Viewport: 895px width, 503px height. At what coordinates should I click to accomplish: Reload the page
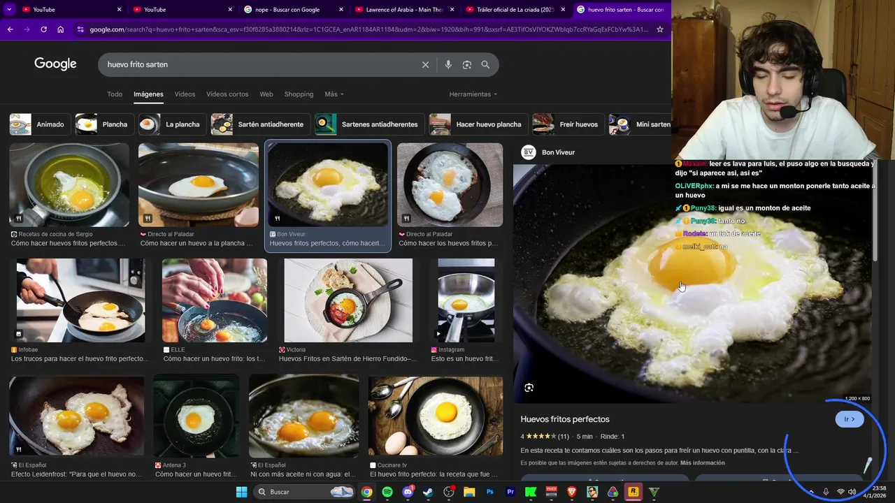click(x=43, y=29)
